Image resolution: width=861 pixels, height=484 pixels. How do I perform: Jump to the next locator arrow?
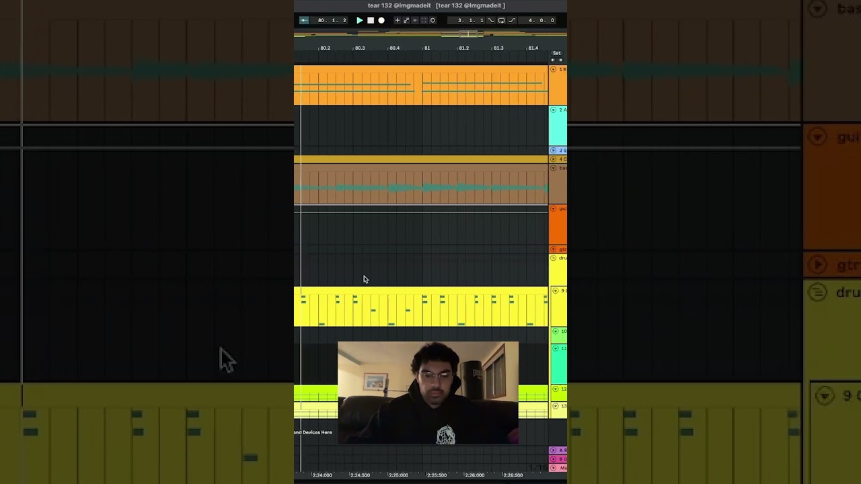click(x=560, y=60)
